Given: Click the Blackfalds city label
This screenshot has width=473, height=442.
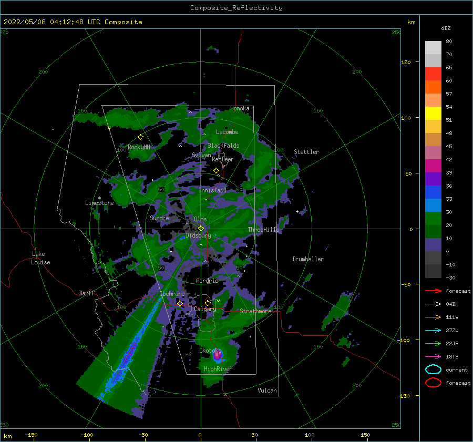Looking at the screenshot, I should [223, 146].
